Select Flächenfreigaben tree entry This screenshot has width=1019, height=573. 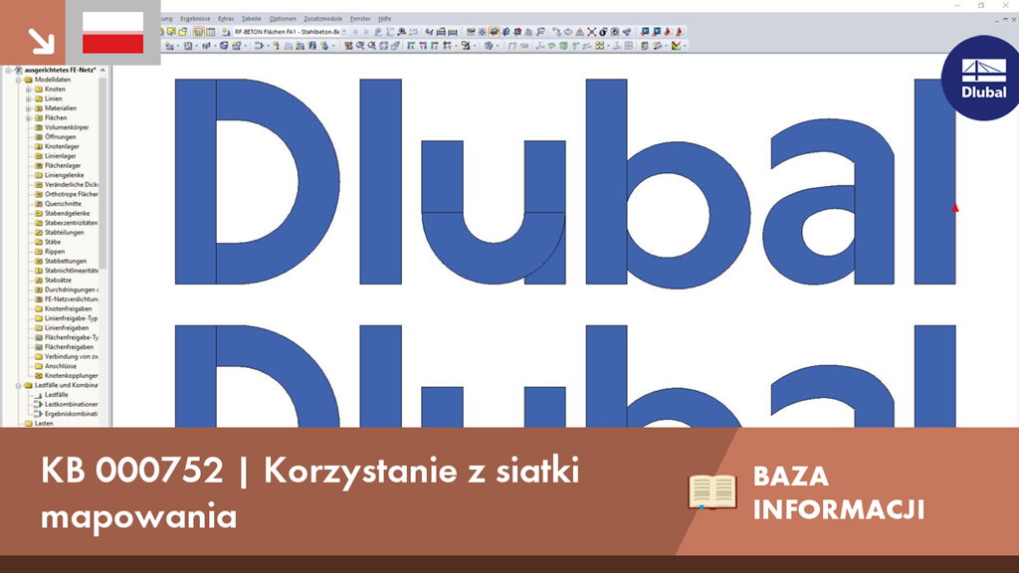pos(69,347)
